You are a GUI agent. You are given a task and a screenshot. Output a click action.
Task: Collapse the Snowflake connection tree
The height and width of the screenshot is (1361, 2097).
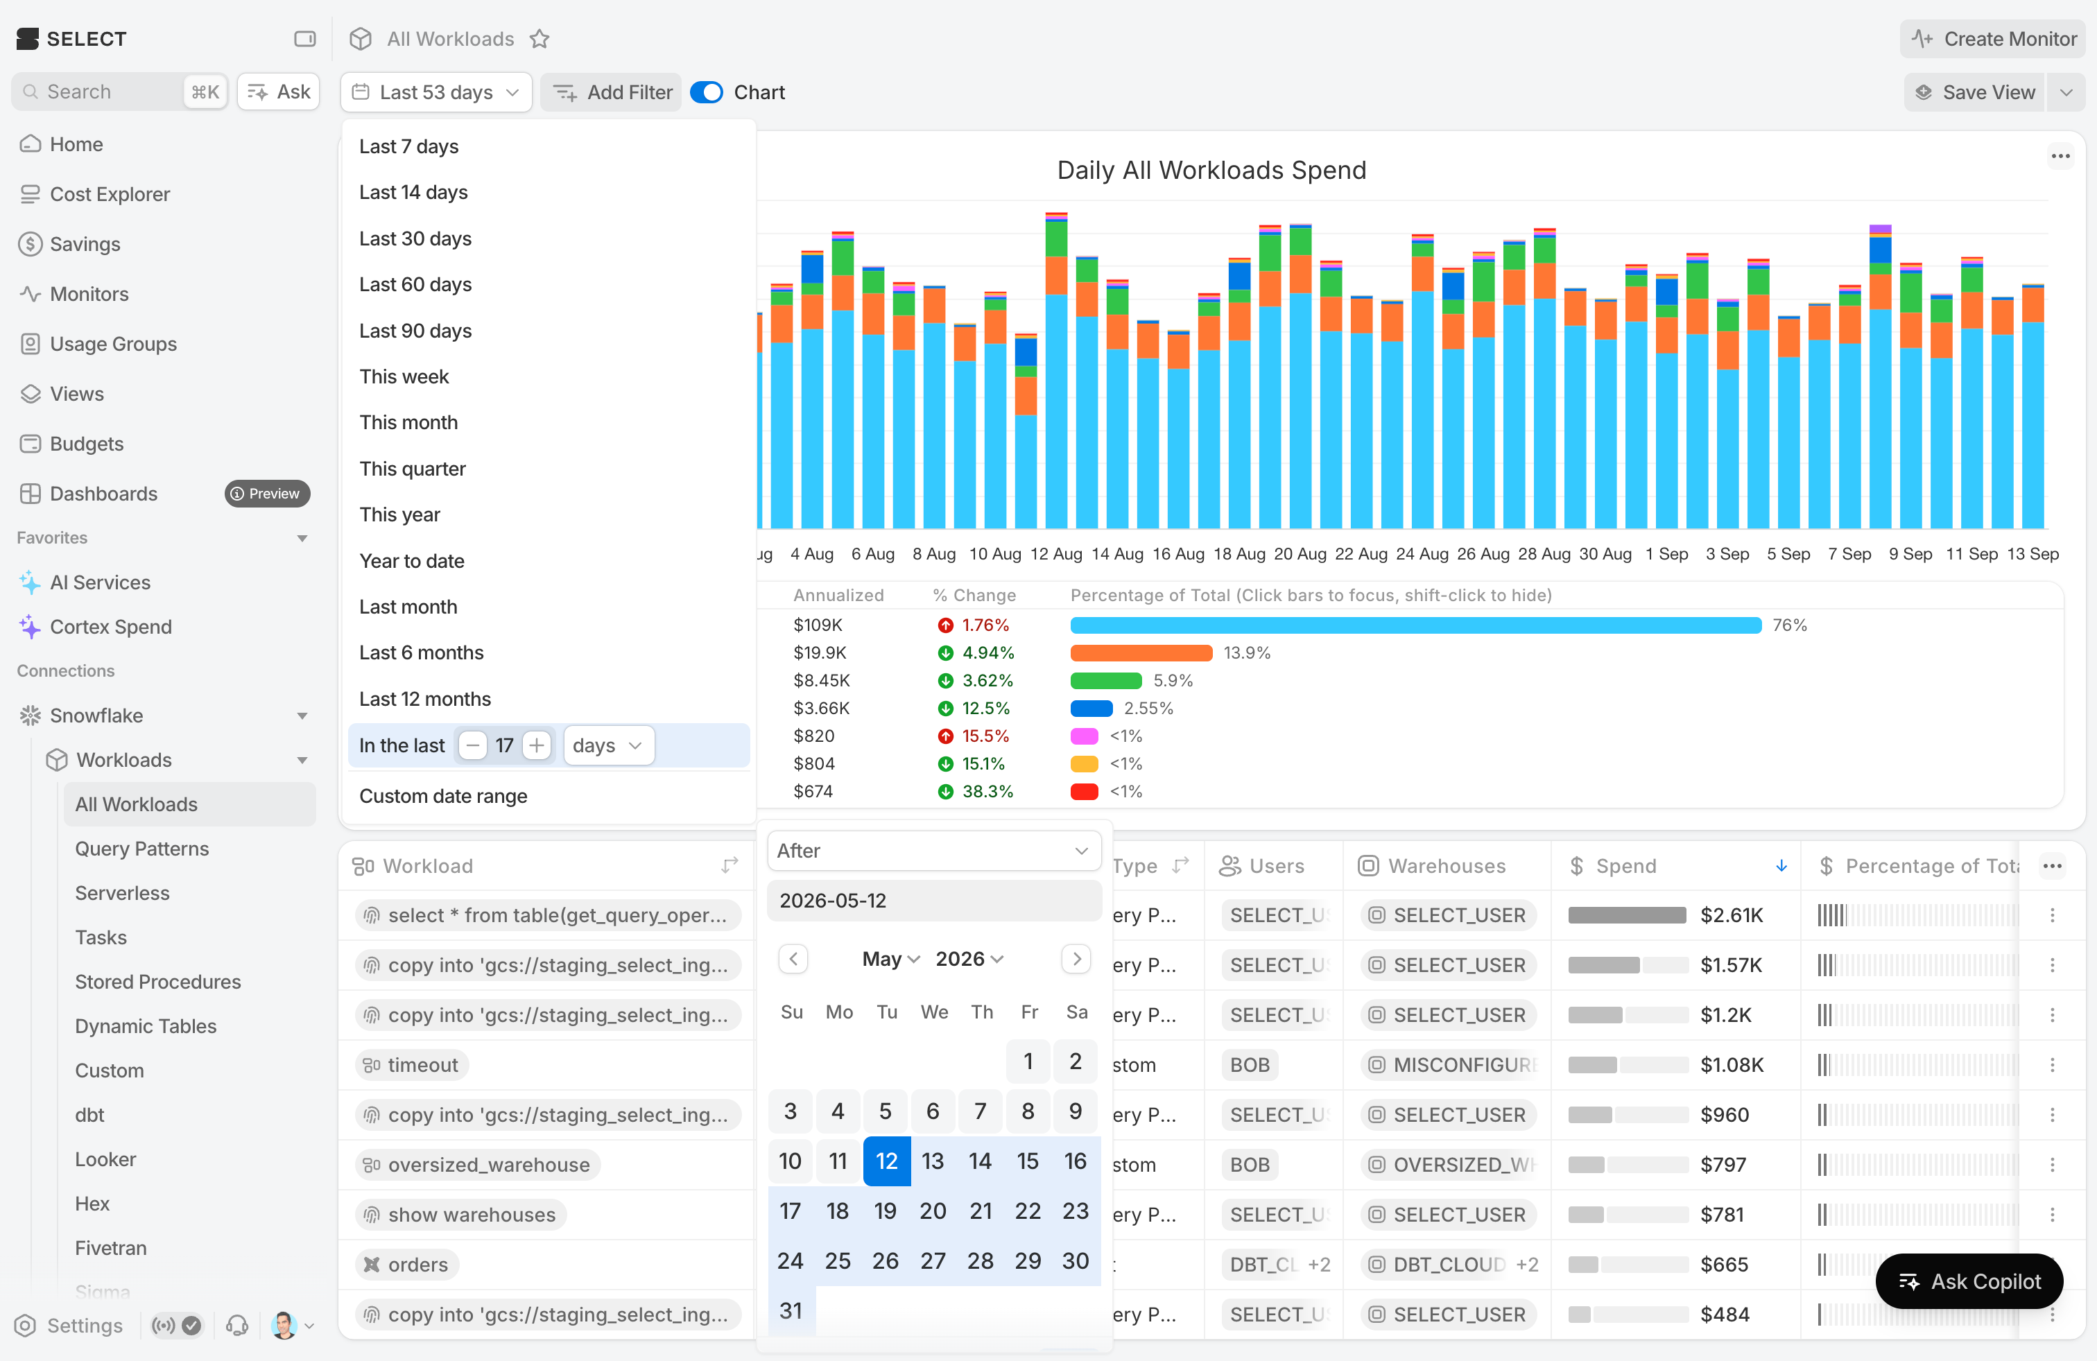click(x=302, y=716)
